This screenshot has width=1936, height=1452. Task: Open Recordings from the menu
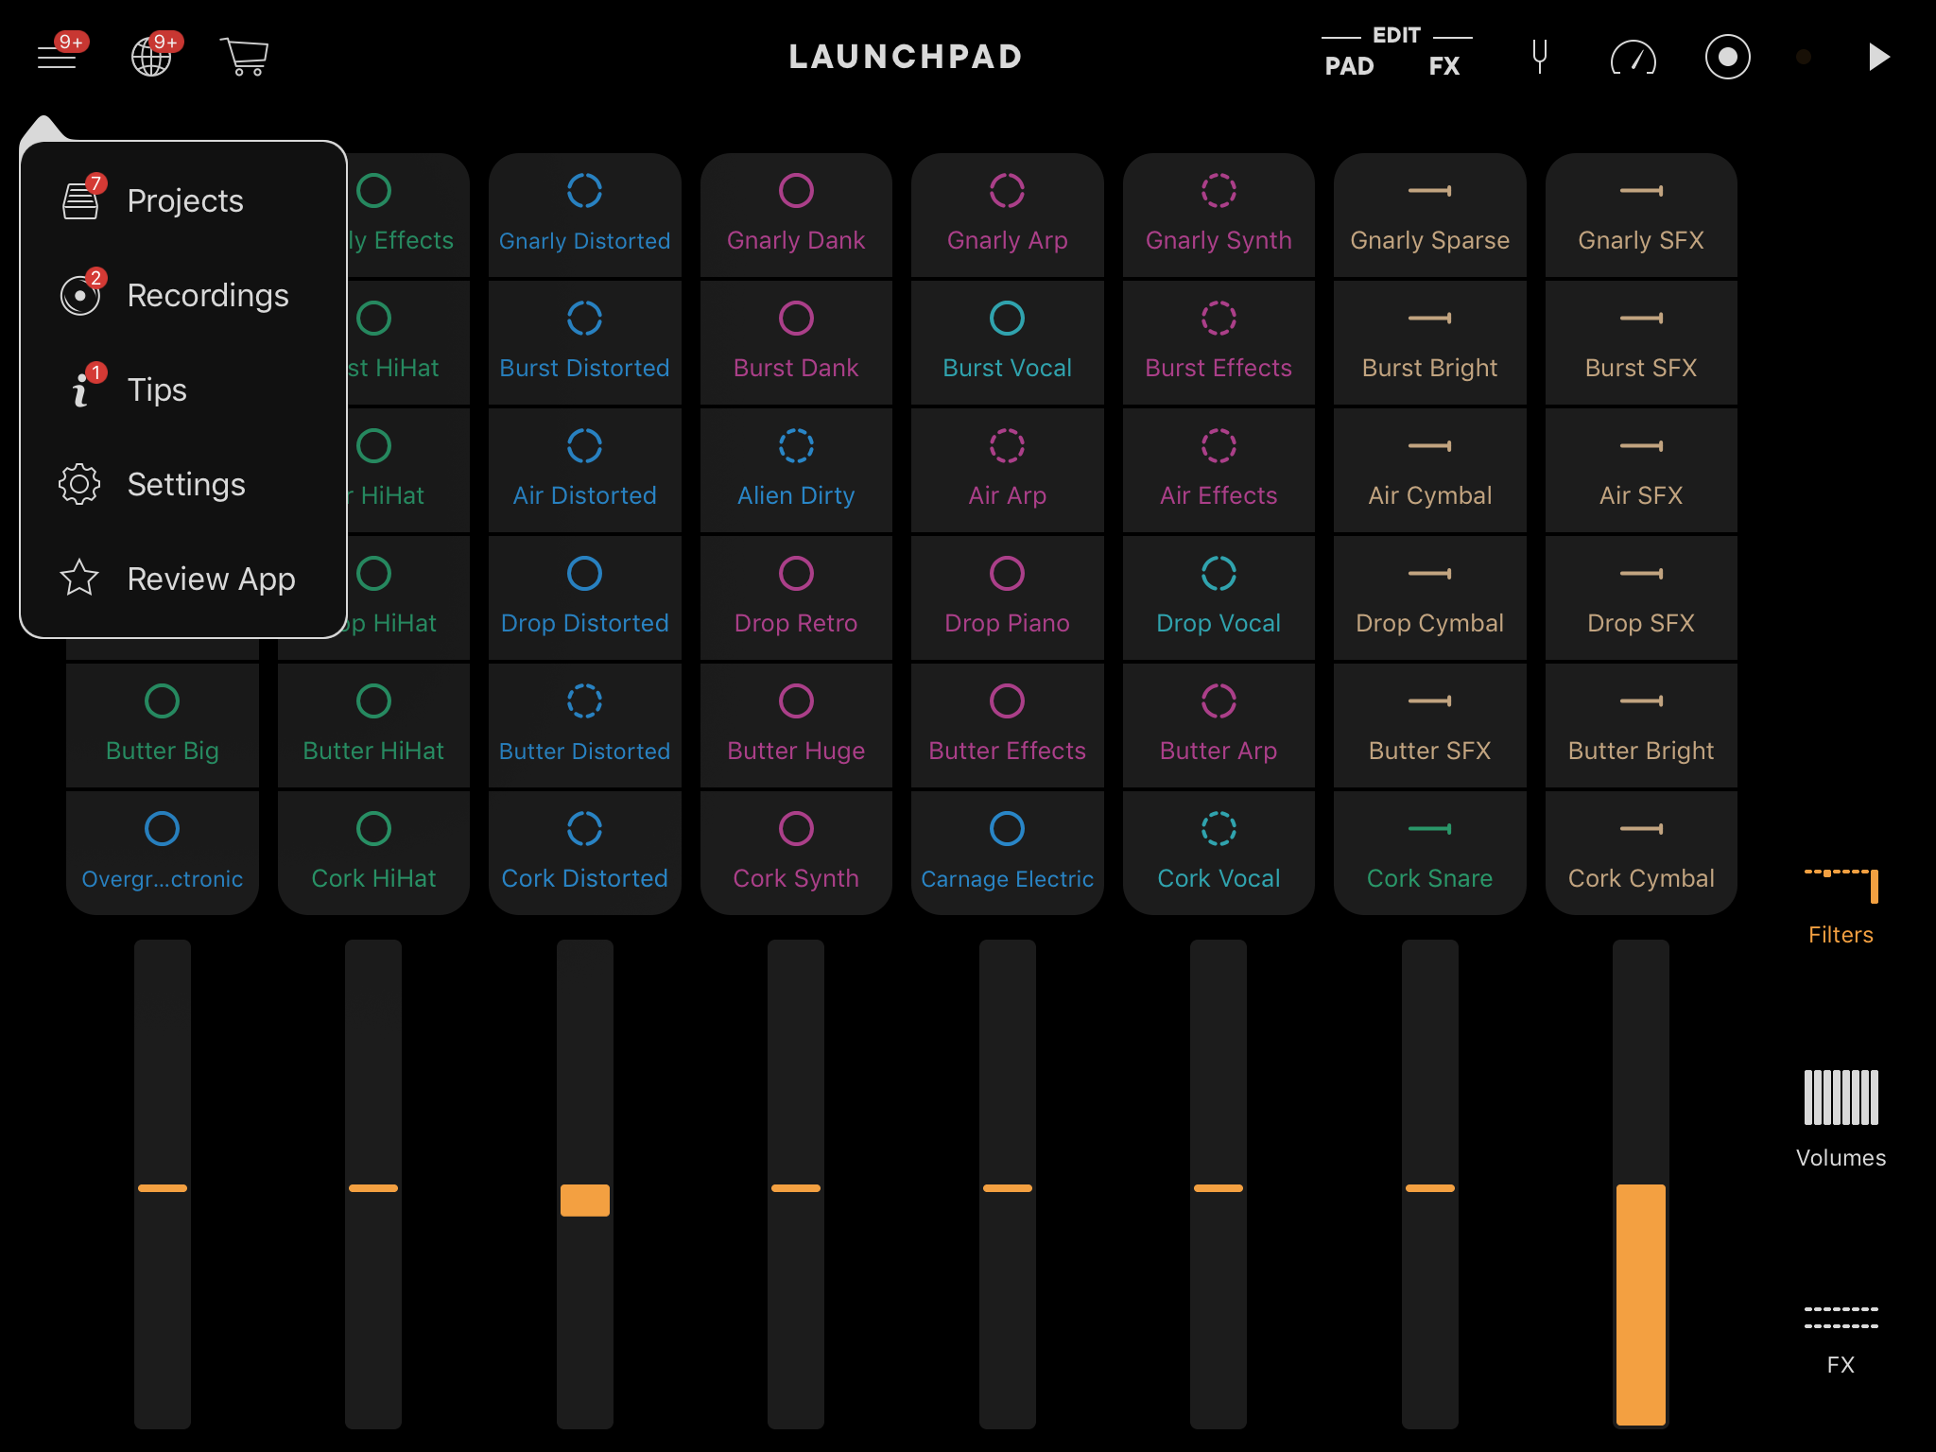coord(207,295)
